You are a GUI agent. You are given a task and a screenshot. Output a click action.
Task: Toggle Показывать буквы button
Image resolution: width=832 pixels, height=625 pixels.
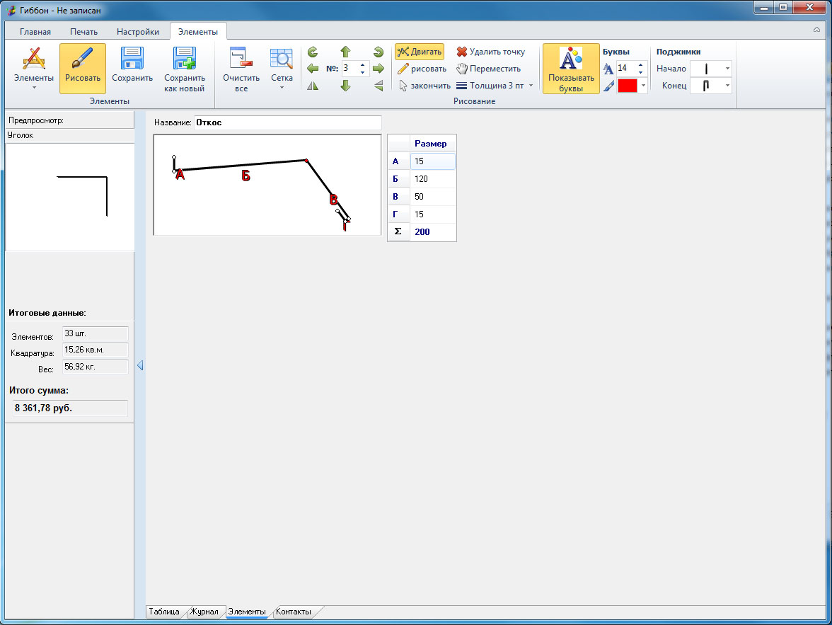coord(571,68)
